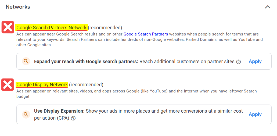
Task: Open help icon after partner sites text
Action: point(239,62)
